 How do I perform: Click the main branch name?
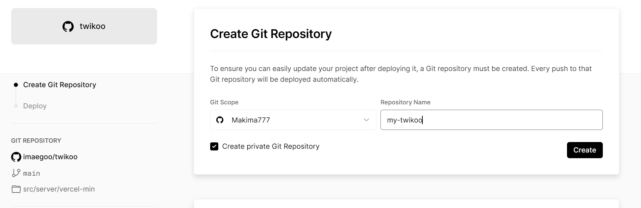(x=32, y=173)
